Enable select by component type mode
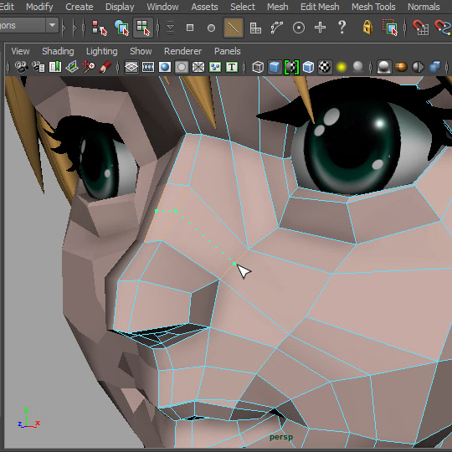452x452 pixels. tap(143, 28)
